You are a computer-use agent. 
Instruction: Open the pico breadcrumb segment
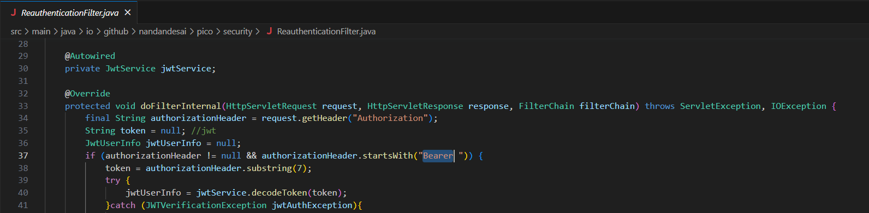click(205, 32)
